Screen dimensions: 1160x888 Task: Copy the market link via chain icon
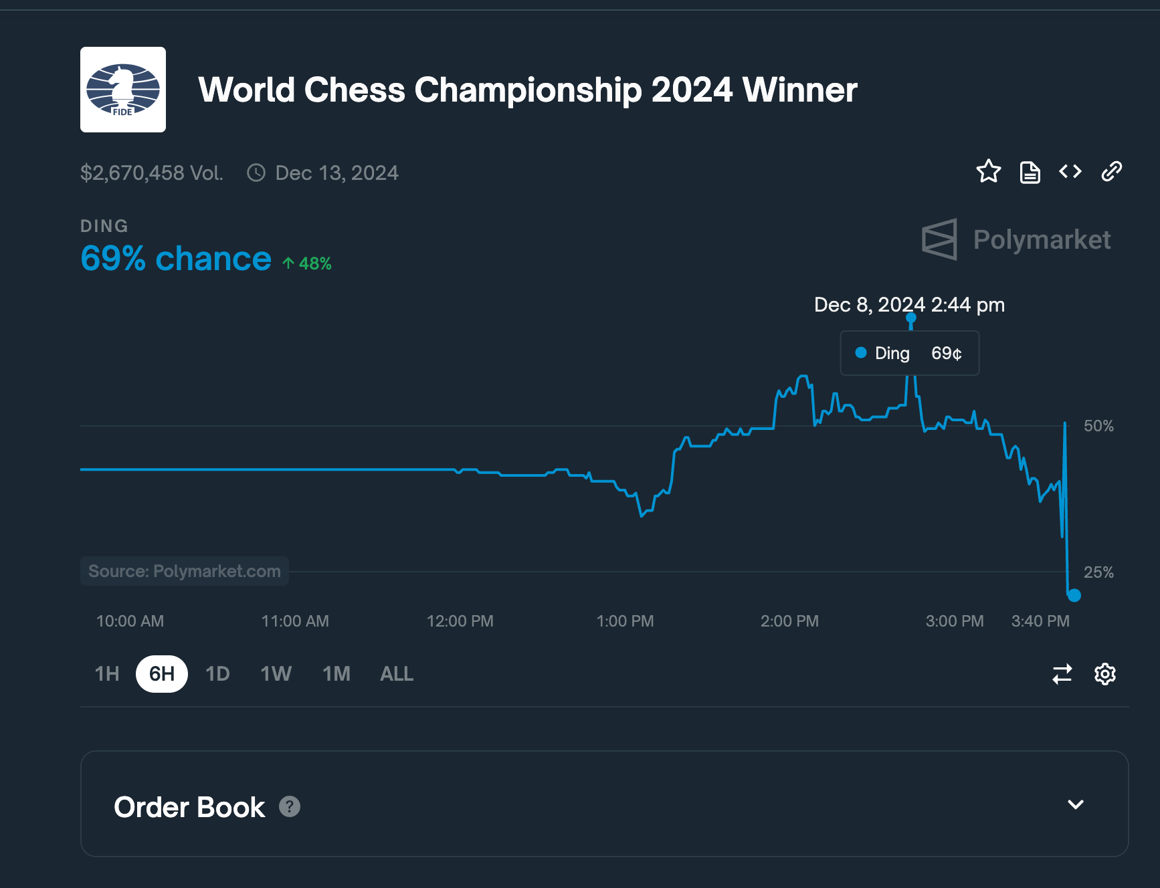[x=1111, y=172]
